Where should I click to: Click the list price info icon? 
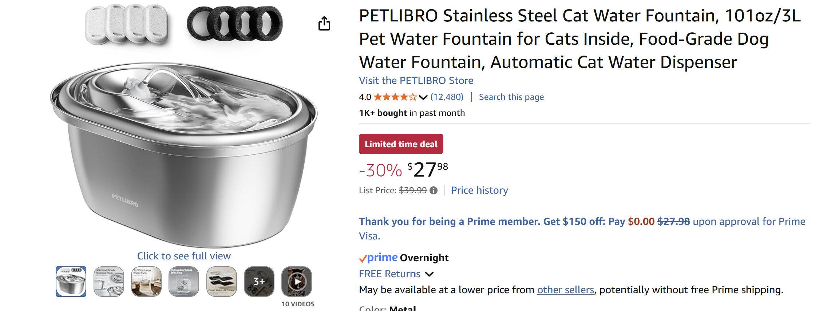pos(433,190)
